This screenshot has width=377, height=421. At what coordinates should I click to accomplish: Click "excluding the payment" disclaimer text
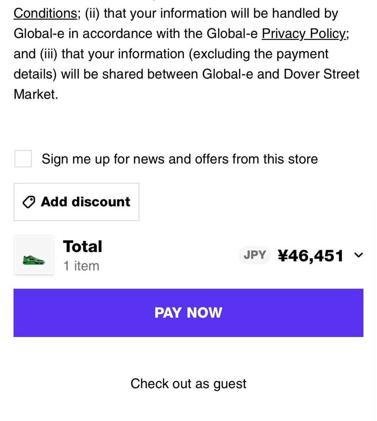(x=258, y=54)
